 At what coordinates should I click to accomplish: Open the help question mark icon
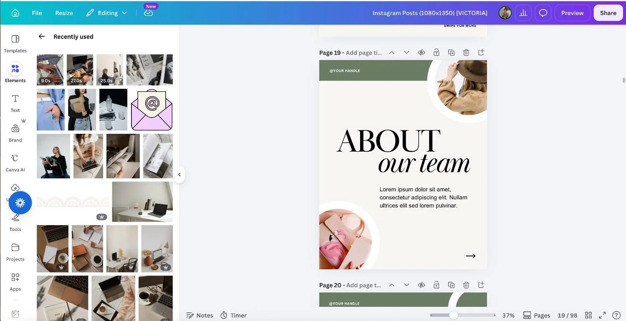616,315
